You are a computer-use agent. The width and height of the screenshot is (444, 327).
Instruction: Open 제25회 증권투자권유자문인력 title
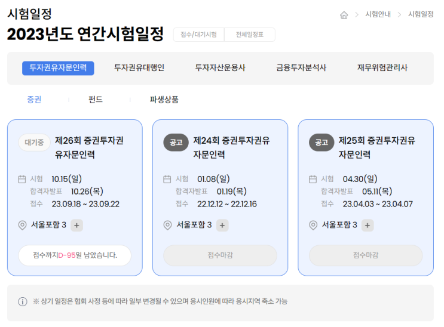(377, 147)
